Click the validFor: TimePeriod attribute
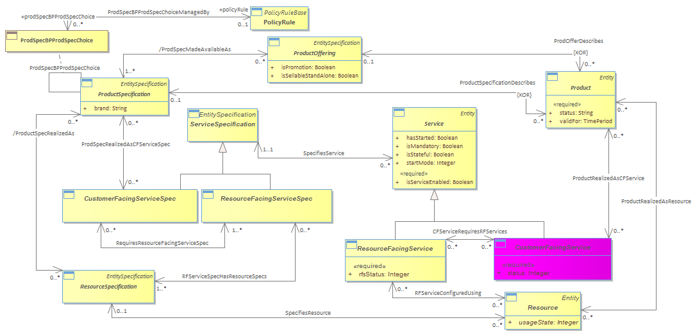This screenshot has width=695, height=336. [x=585, y=121]
